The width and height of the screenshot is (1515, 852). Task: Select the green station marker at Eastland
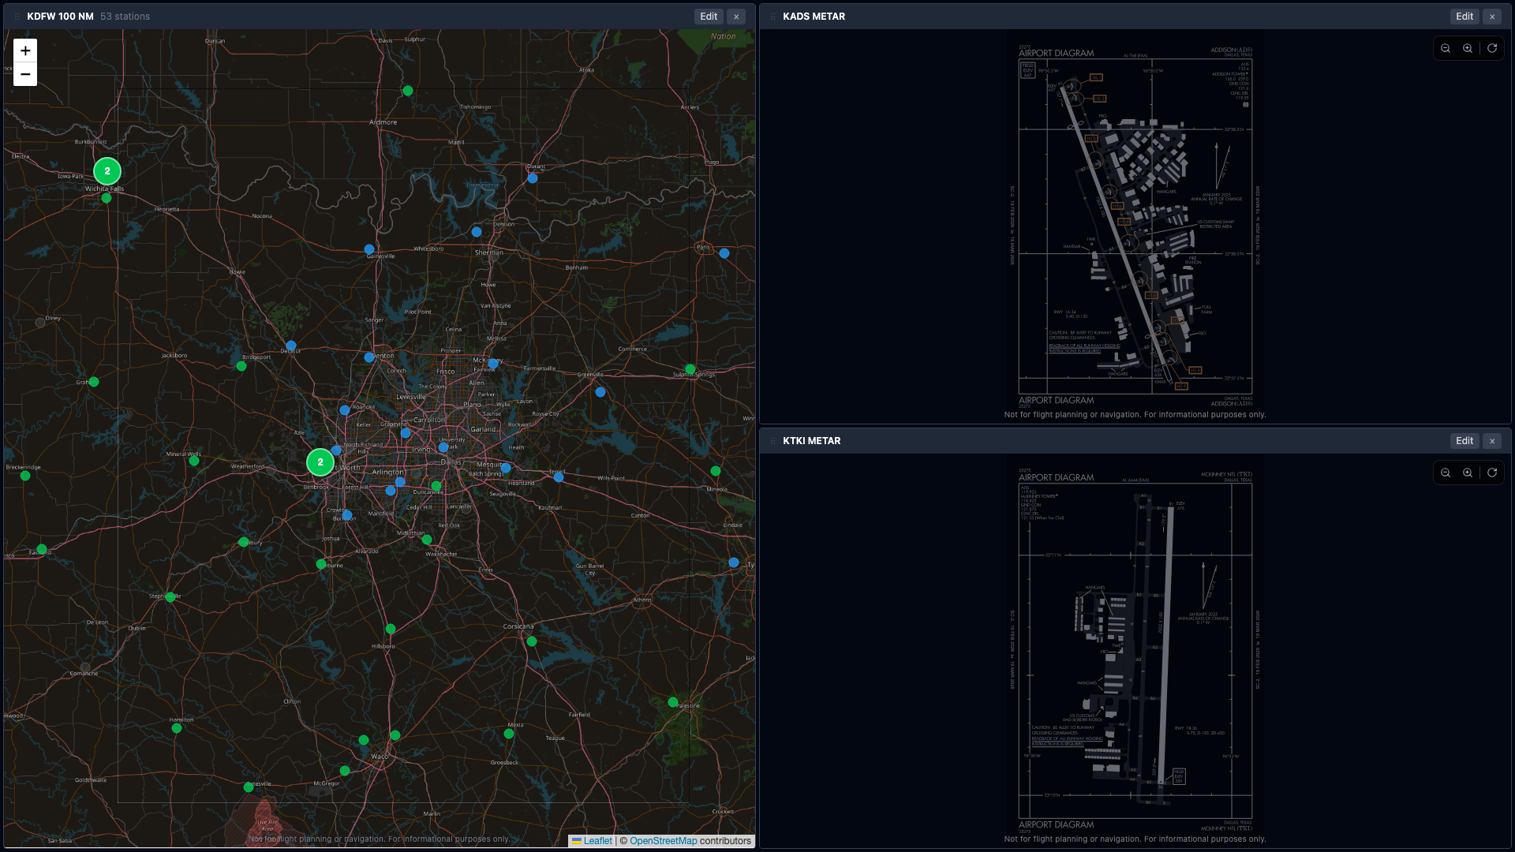(42, 549)
